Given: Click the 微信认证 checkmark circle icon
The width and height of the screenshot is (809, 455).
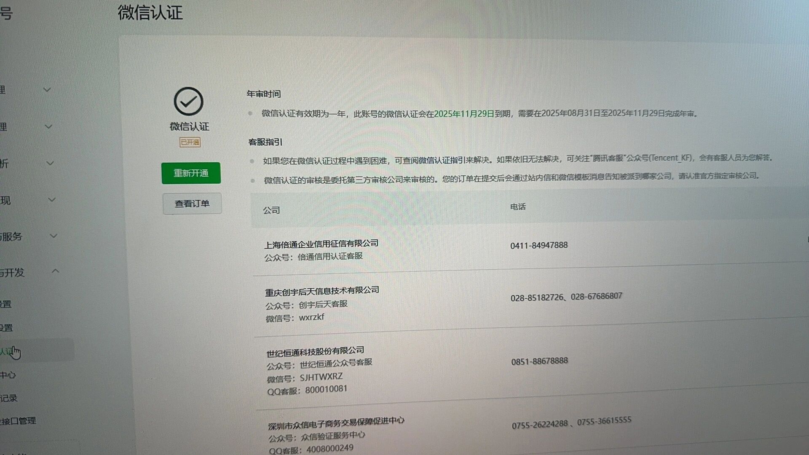Looking at the screenshot, I should (x=188, y=102).
